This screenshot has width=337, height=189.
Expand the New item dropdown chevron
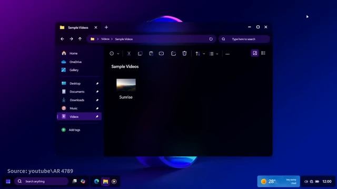tap(118, 54)
